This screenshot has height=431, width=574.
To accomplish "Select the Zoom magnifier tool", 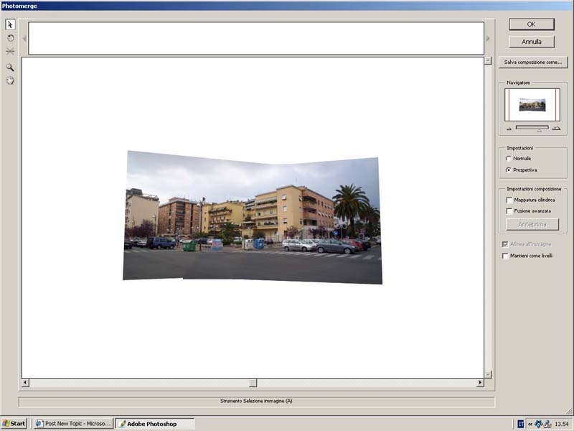I will point(10,67).
